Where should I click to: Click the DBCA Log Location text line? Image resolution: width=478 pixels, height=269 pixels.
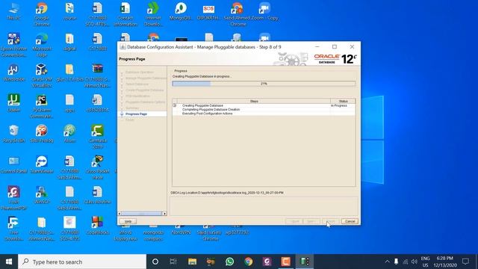227,193
